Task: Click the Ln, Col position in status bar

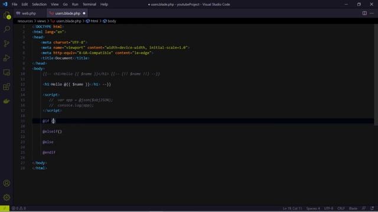Action: point(292,208)
